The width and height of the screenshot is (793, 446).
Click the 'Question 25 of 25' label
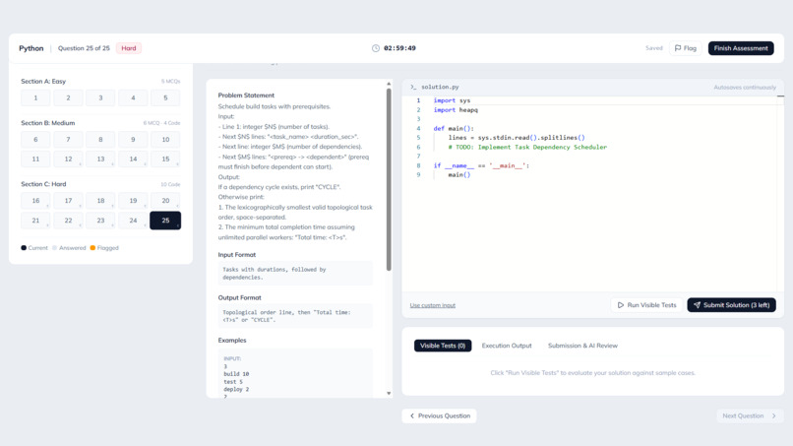[x=84, y=48]
